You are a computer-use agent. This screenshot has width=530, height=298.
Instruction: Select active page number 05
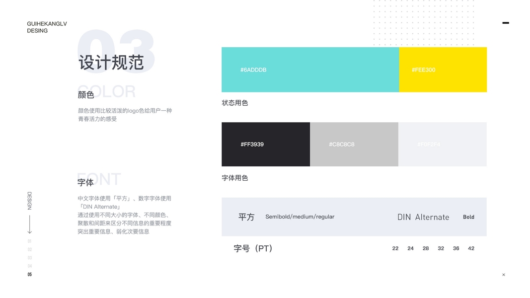pyautogui.click(x=29, y=275)
